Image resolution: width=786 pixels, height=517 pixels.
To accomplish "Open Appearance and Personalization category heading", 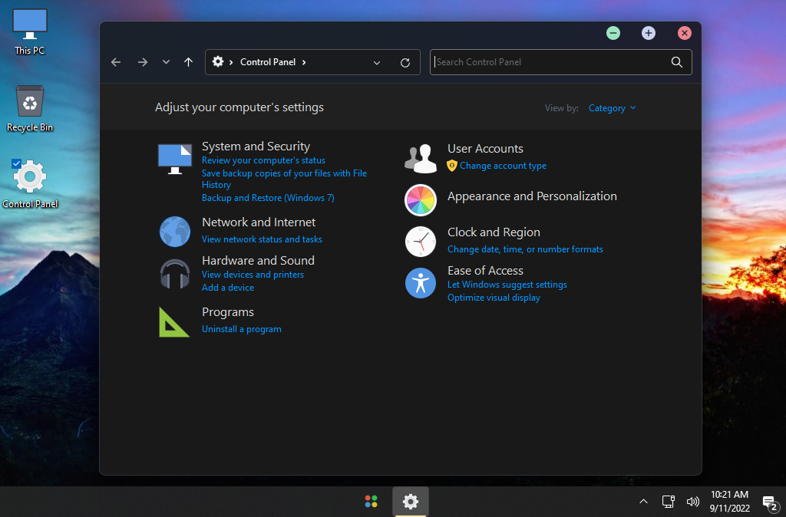I will coord(532,196).
